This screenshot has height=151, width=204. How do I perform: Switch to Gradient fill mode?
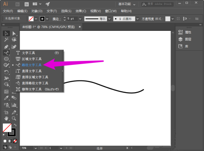pos(10,141)
